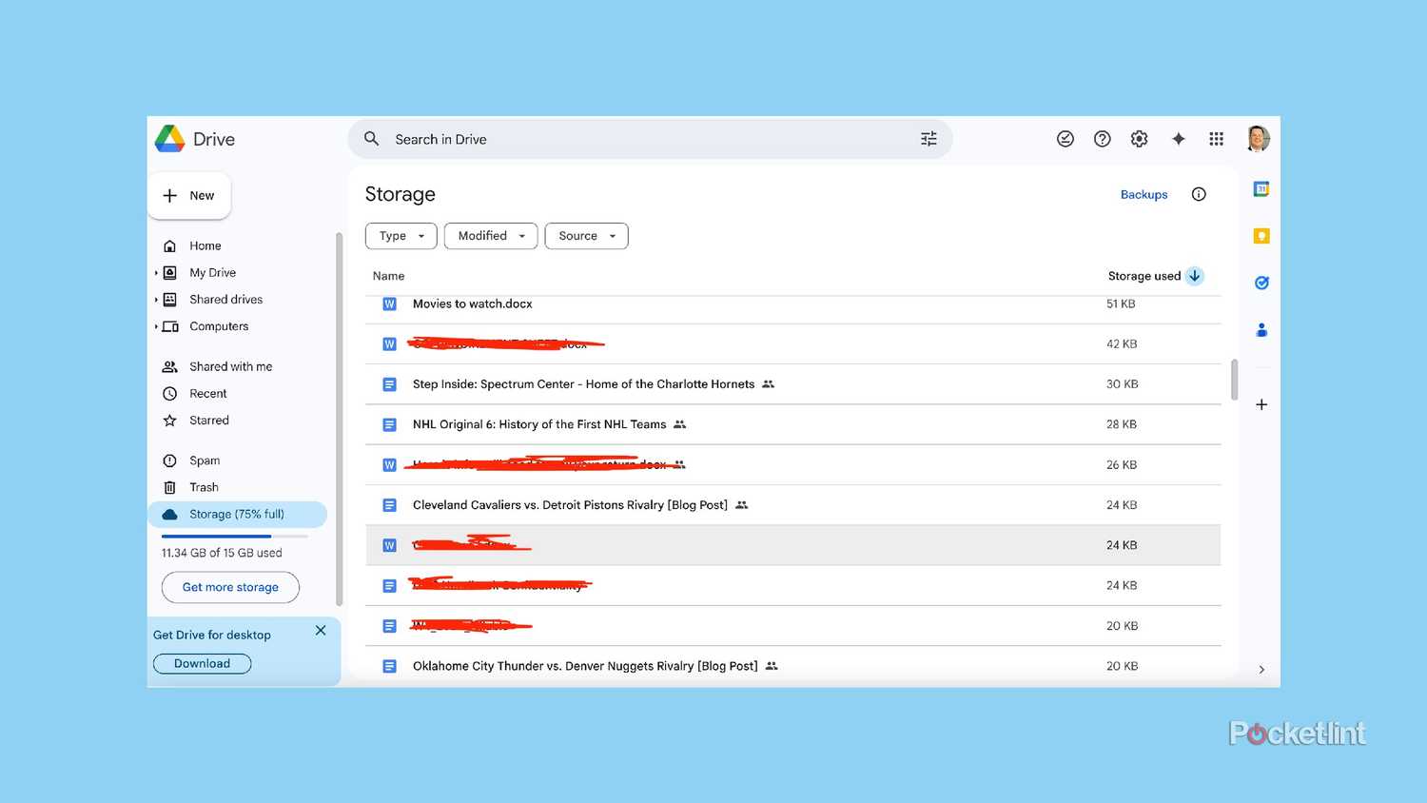Viewport: 1427px width, 803px height.
Task: Open the Help menu icon
Action: point(1102,139)
